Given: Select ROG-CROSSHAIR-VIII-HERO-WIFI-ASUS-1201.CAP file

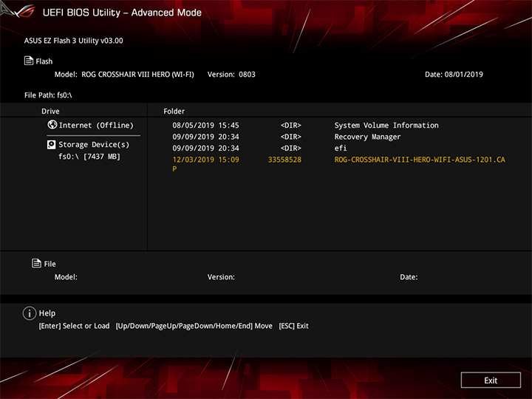Looking at the screenshot, I should (x=338, y=164).
